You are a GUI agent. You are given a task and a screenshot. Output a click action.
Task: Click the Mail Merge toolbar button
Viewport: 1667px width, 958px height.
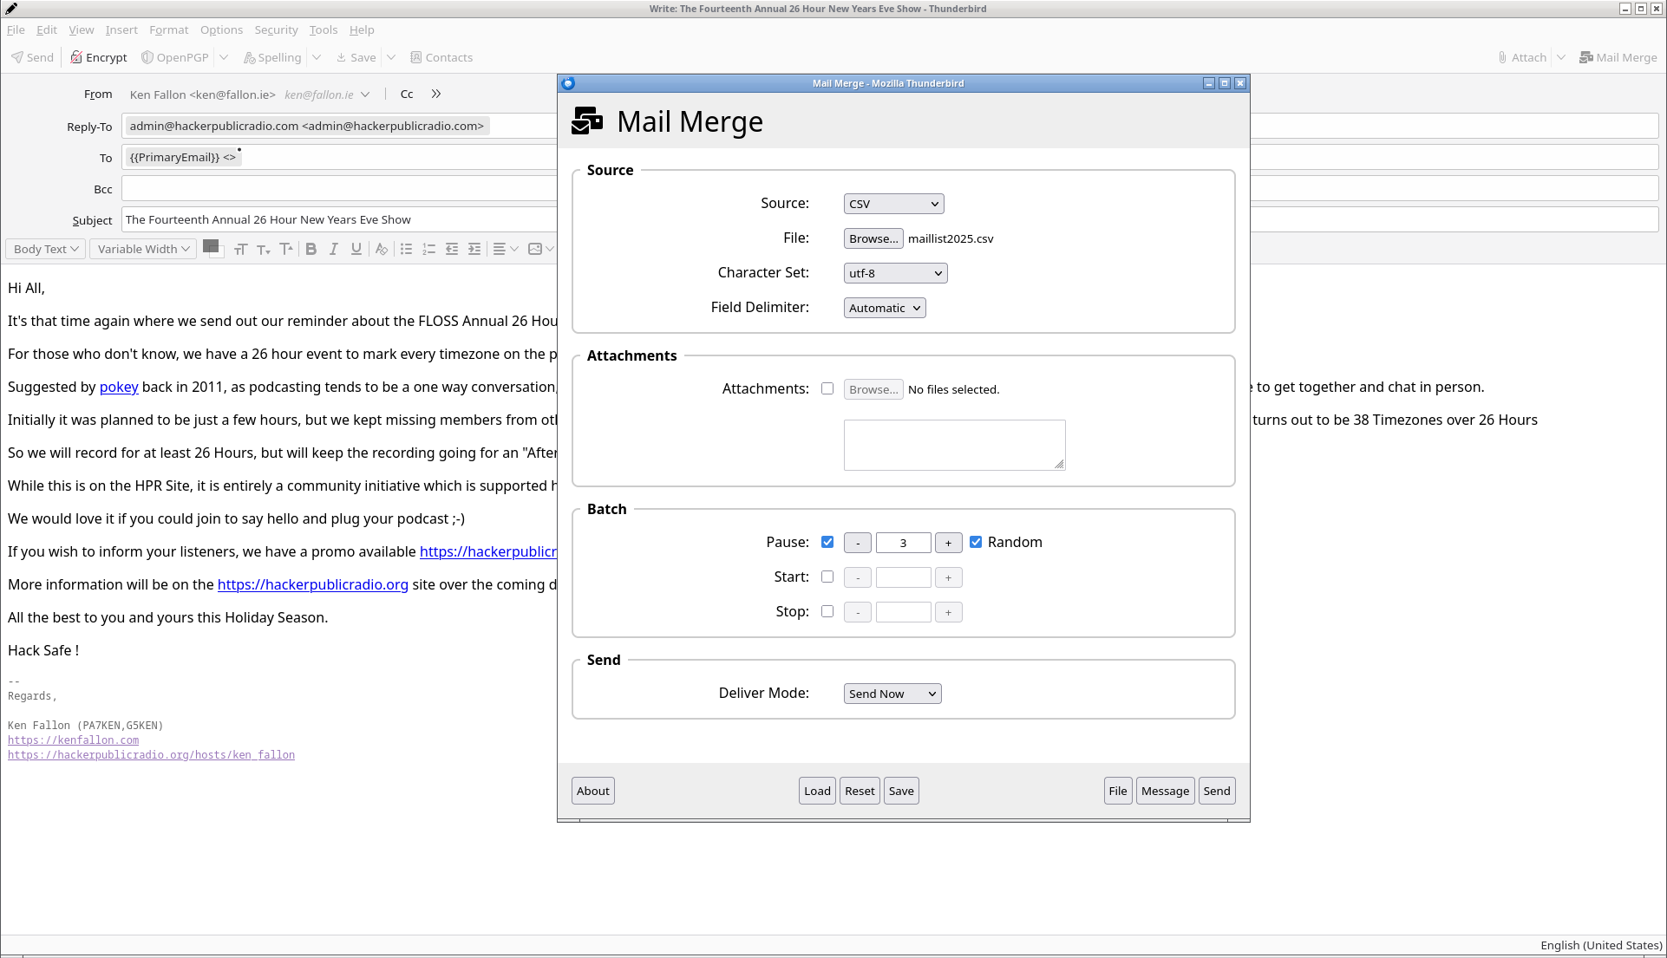pos(1618,57)
